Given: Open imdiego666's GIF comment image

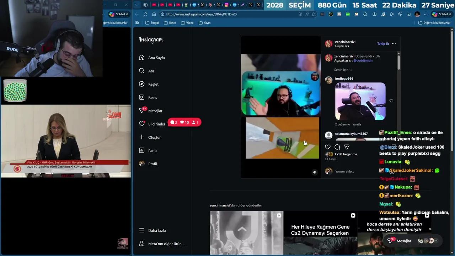Looking at the screenshot, I should pos(360,101).
